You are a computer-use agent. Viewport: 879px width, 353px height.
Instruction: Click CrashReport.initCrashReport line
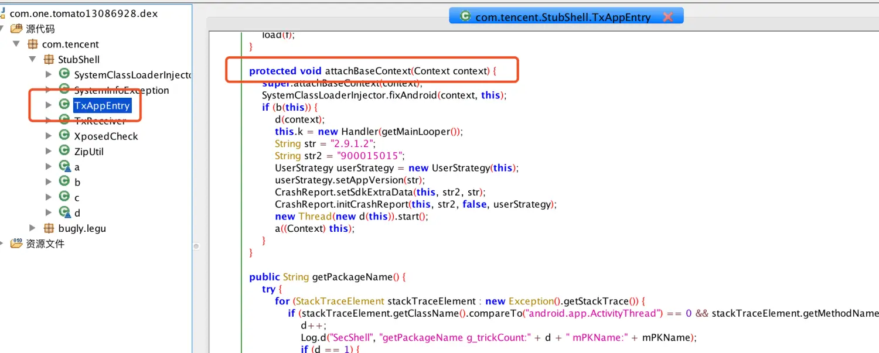[415, 204]
